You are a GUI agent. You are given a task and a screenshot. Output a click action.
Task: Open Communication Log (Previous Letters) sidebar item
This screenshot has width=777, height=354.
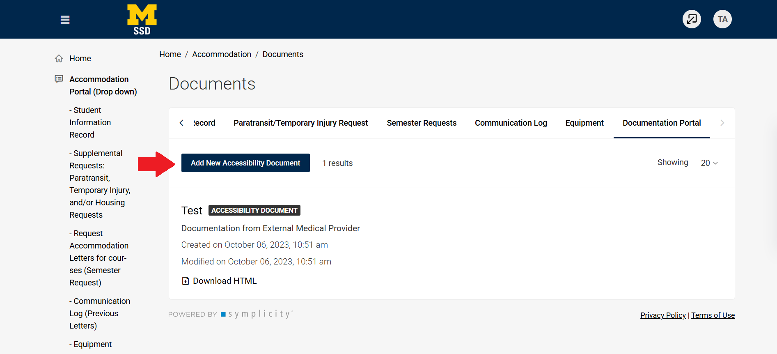tap(100, 313)
